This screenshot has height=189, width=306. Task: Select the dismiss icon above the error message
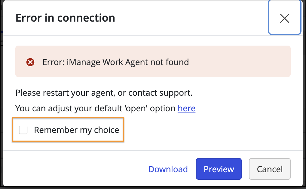click(x=284, y=18)
